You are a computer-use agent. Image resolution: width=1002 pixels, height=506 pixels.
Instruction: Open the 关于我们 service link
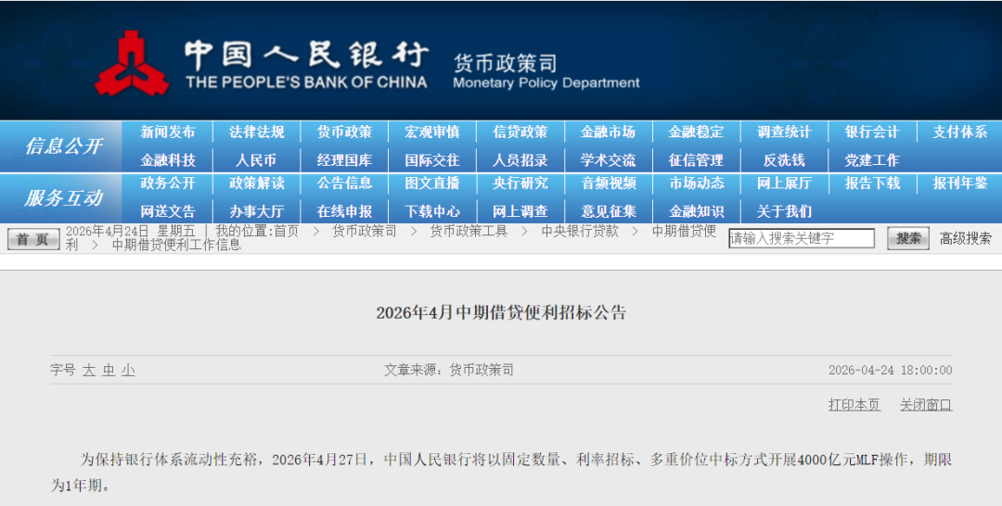pyautogui.click(x=784, y=211)
